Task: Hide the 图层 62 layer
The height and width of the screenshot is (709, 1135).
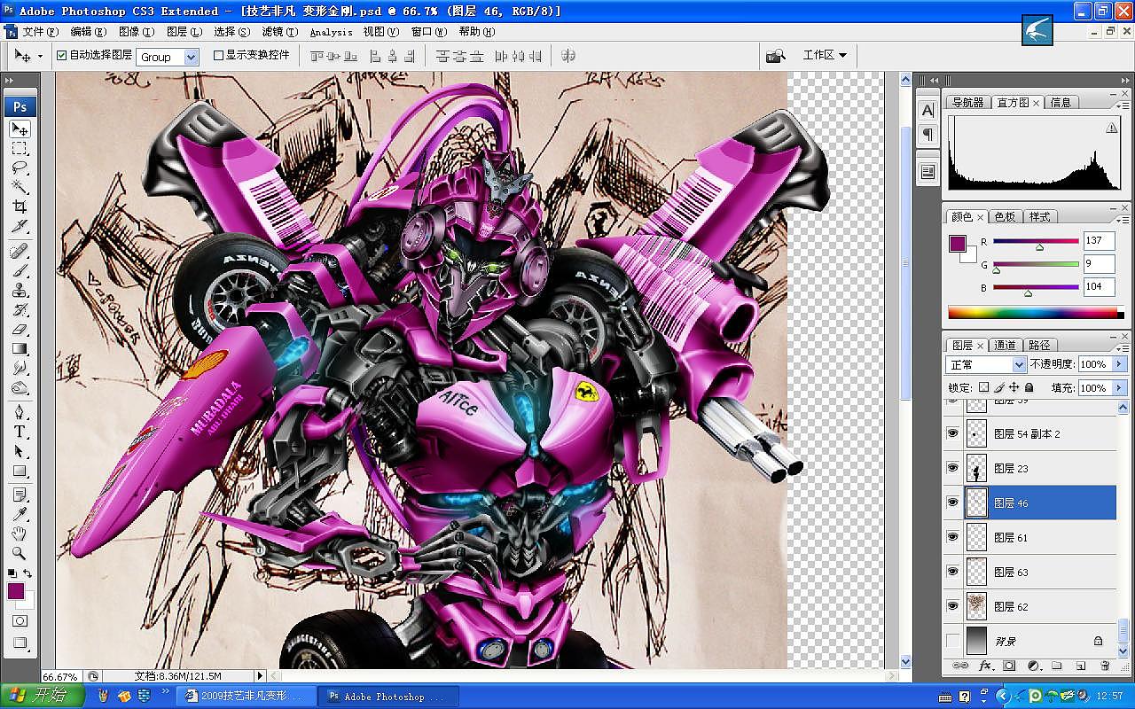Action: [x=953, y=606]
